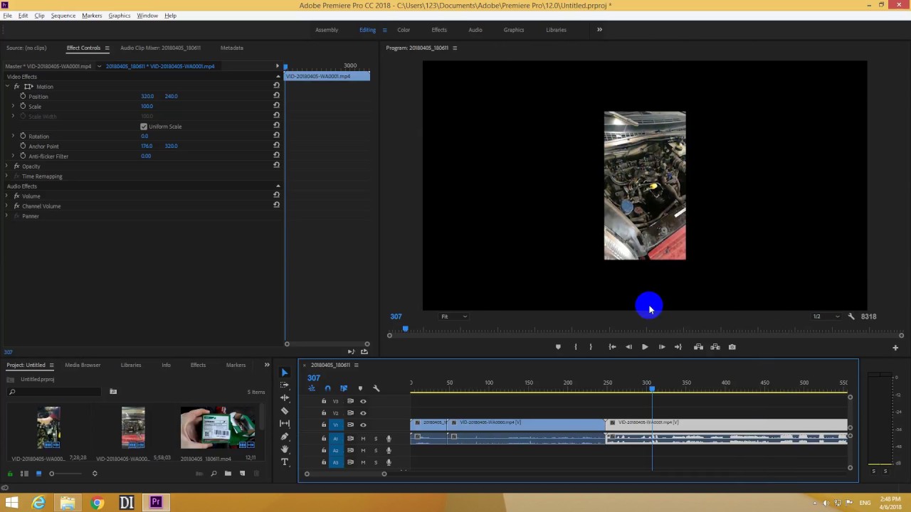The height and width of the screenshot is (512, 911).
Task: Click New Item icon in Project panel
Action: pyautogui.click(x=242, y=474)
